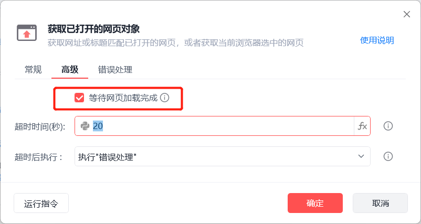The height and width of the screenshot is (224, 421).
Task: Open the fx expression editor icon
Action: [x=362, y=126]
